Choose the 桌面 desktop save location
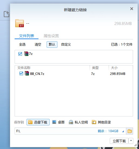The image size is (139, 149). tap(58, 122)
